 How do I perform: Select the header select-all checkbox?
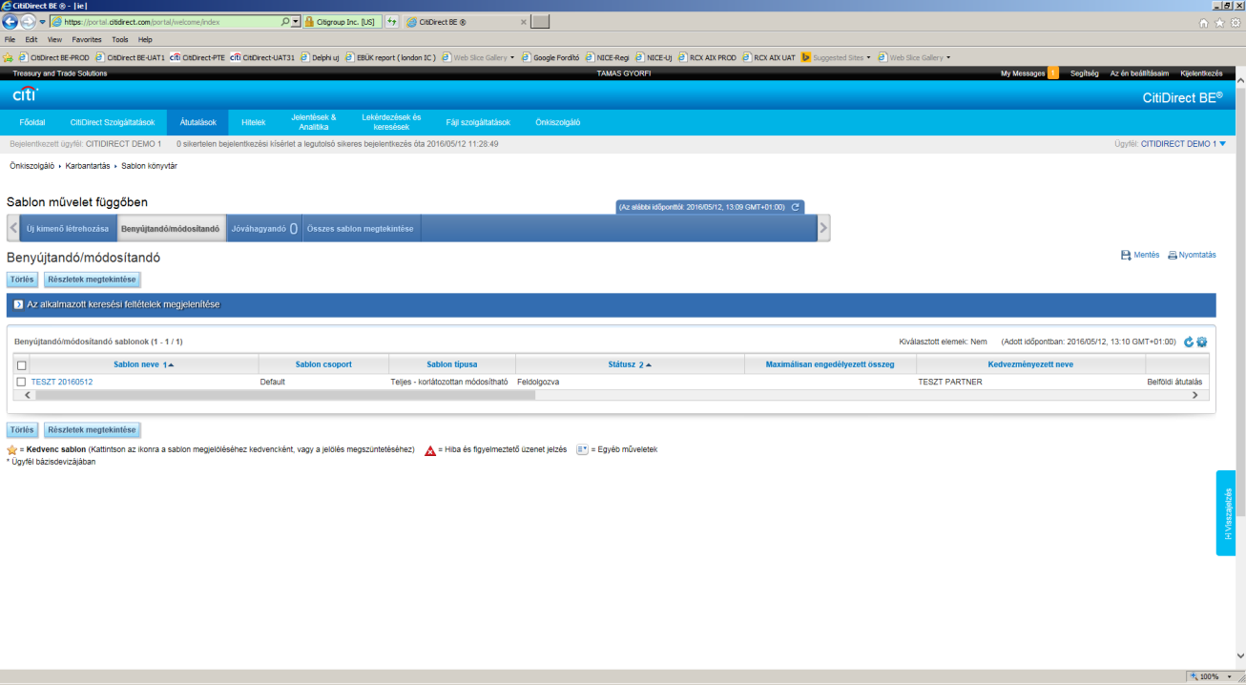tap(21, 364)
